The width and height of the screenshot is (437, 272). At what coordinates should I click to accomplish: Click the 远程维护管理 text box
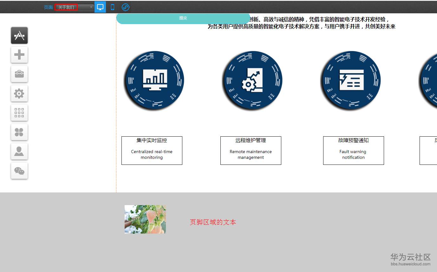click(x=251, y=151)
